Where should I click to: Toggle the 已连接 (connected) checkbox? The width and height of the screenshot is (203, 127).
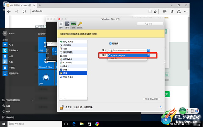pos(110,44)
